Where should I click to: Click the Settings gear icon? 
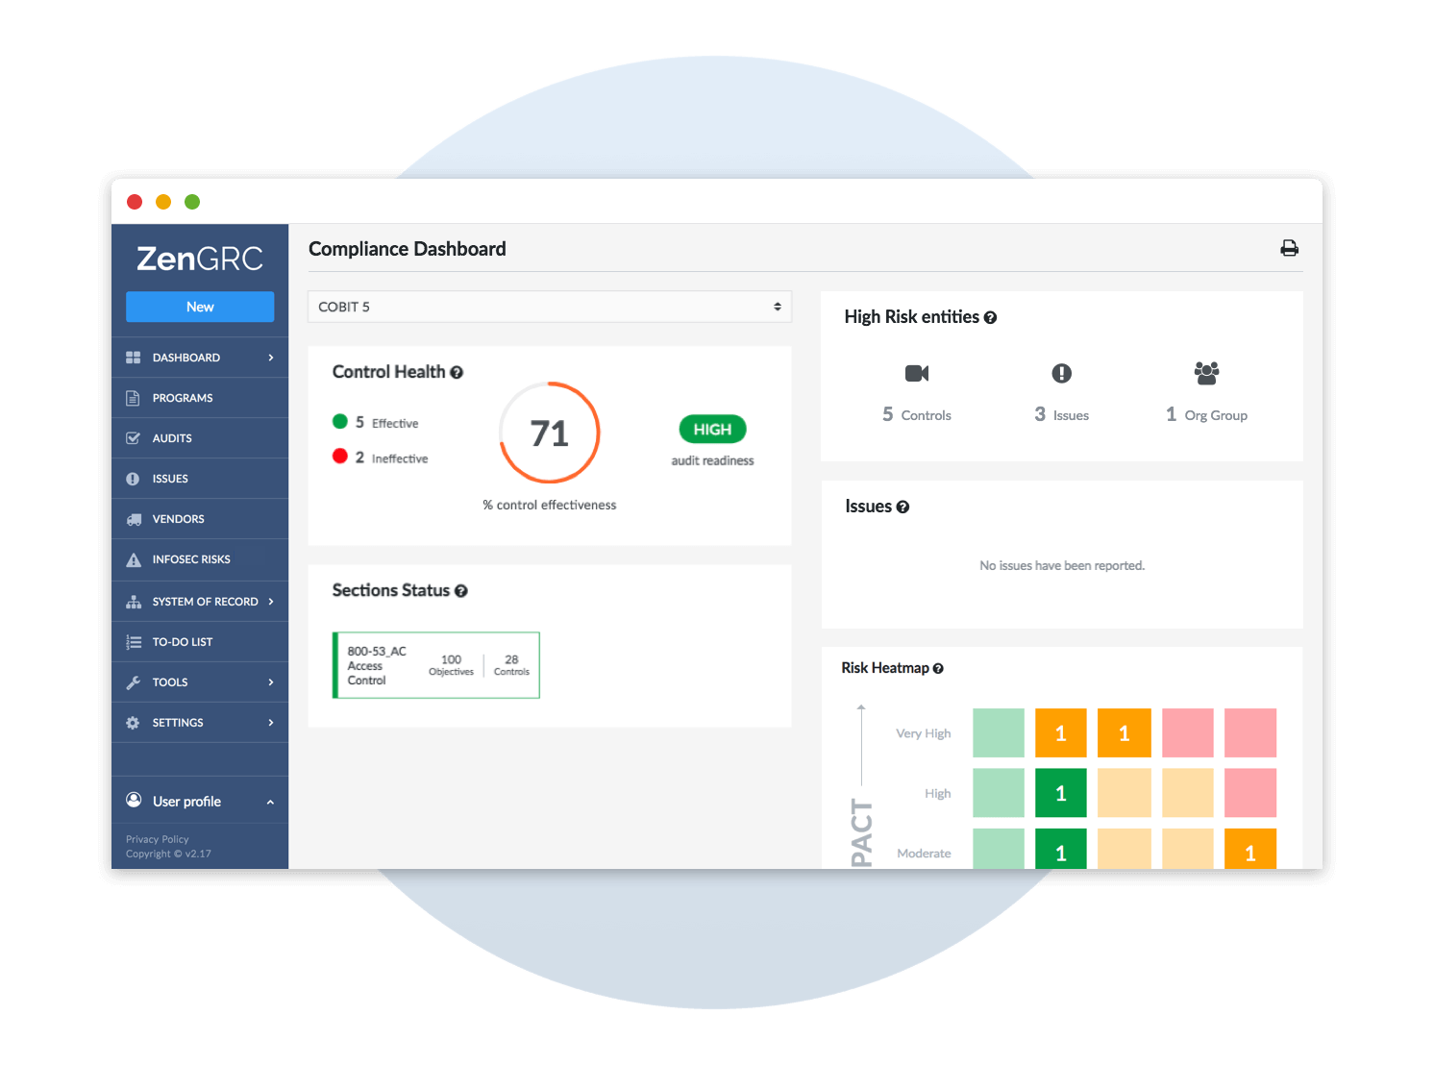tap(134, 723)
